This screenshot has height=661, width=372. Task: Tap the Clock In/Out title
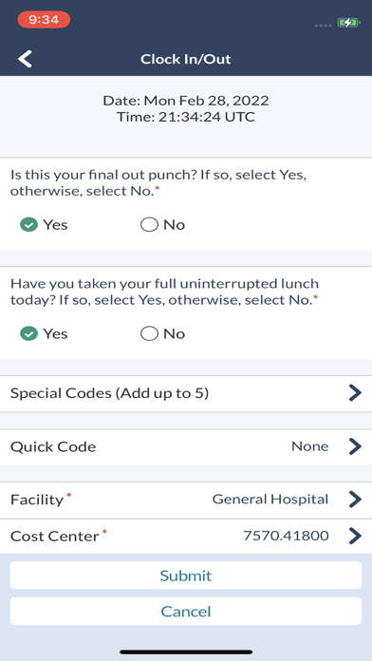(185, 59)
